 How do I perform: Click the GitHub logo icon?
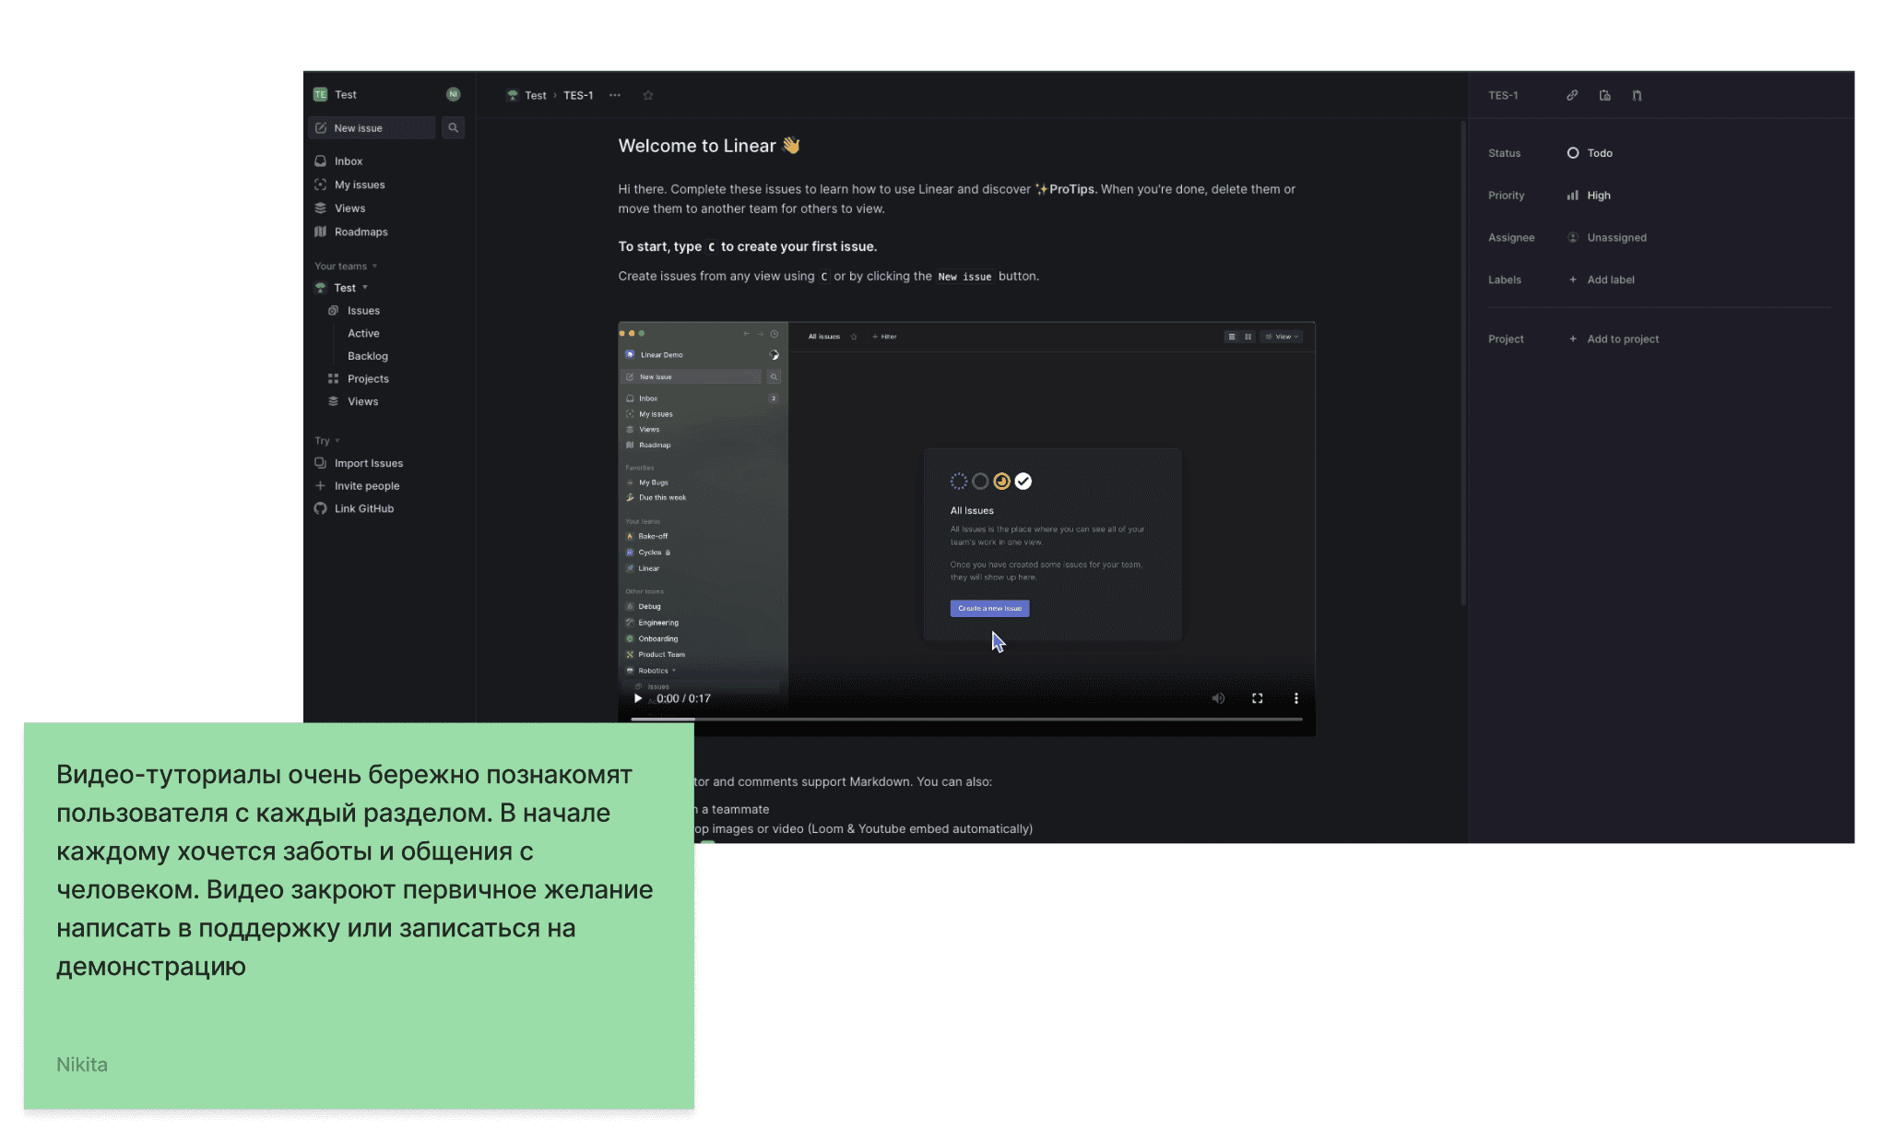[320, 509]
